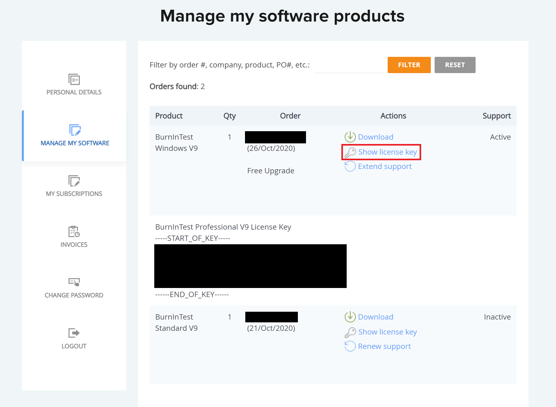The image size is (556, 407).
Task: Click the order date 26/Oct/2020
Action: tap(271, 148)
